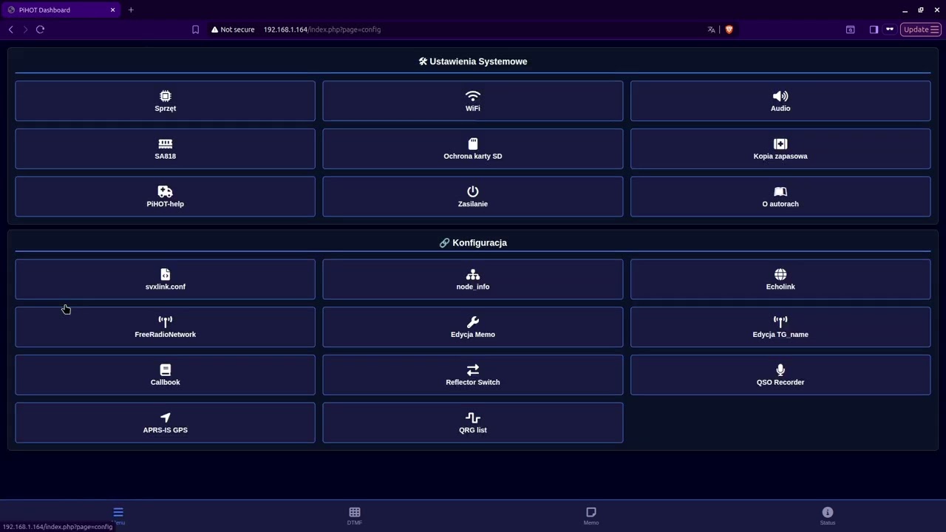Viewport: 946px width, 532px height.
Task: Open the Sprzęt hardware settings tile
Action: pyautogui.click(x=165, y=101)
